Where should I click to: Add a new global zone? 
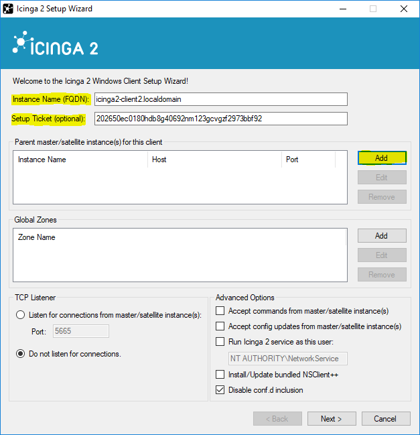coord(382,236)
